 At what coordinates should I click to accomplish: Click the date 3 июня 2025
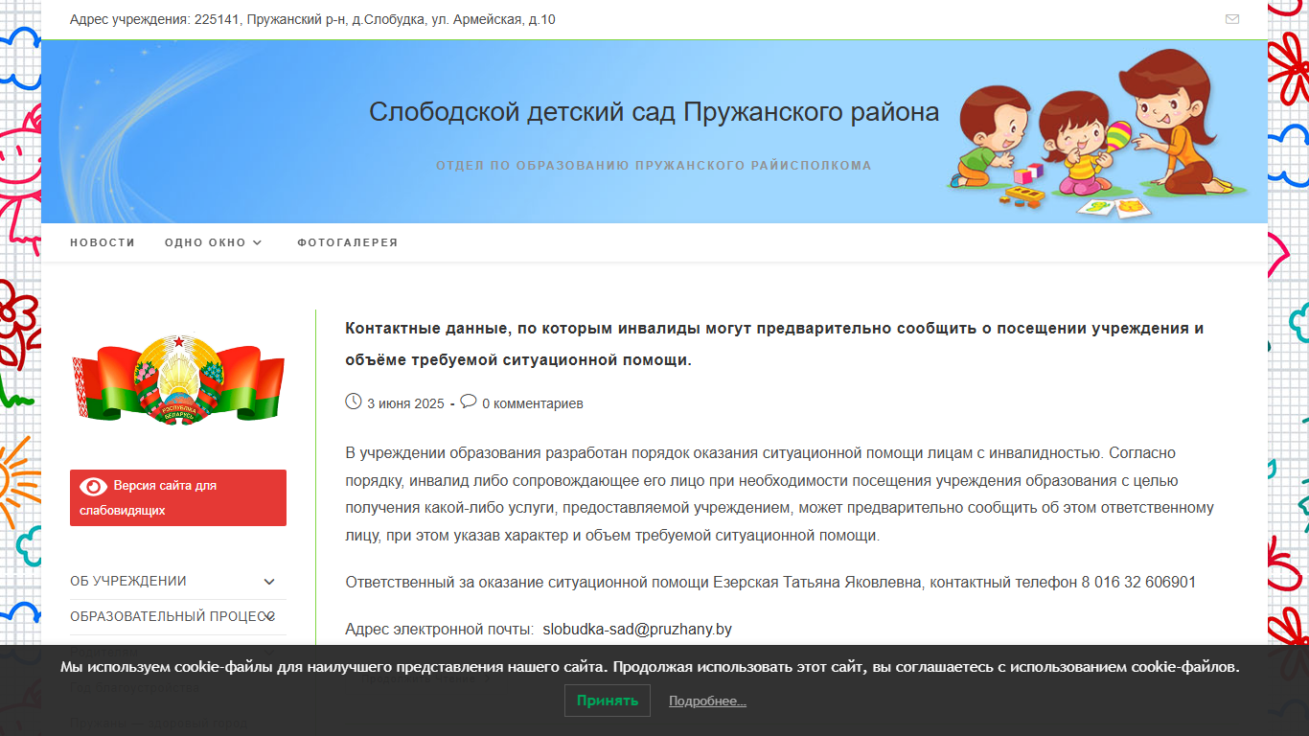point(405,403)
